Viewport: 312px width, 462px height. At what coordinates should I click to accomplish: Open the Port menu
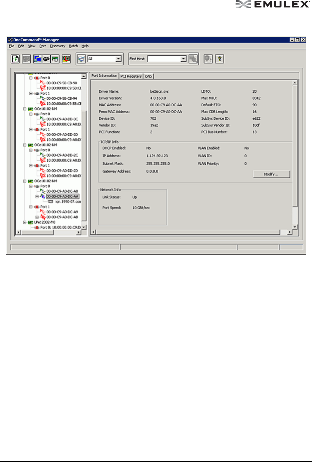[x=43, y=46]
